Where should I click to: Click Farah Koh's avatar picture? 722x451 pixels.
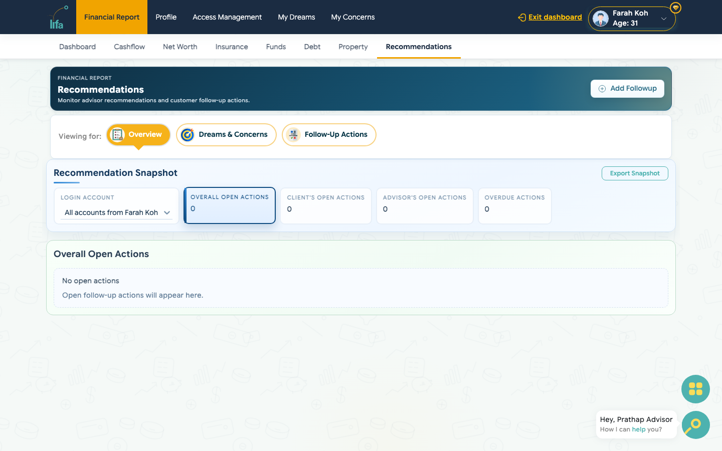tap(600, 19)
